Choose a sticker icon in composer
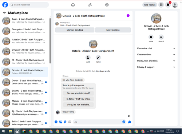Viewport: 182px width, 134px height. click(x=65, y=122)
